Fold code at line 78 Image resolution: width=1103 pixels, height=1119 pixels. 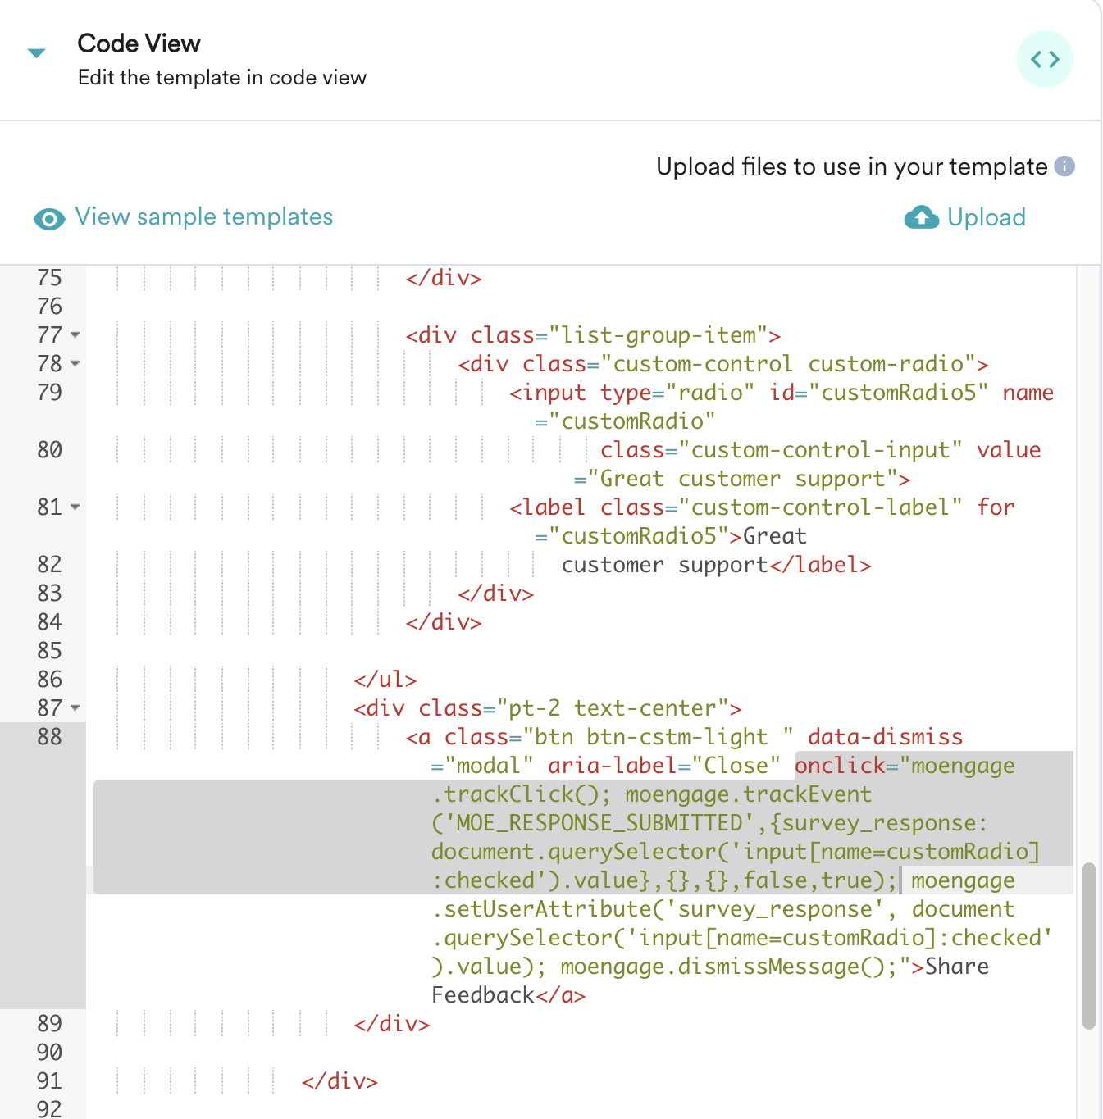point(75,364)
